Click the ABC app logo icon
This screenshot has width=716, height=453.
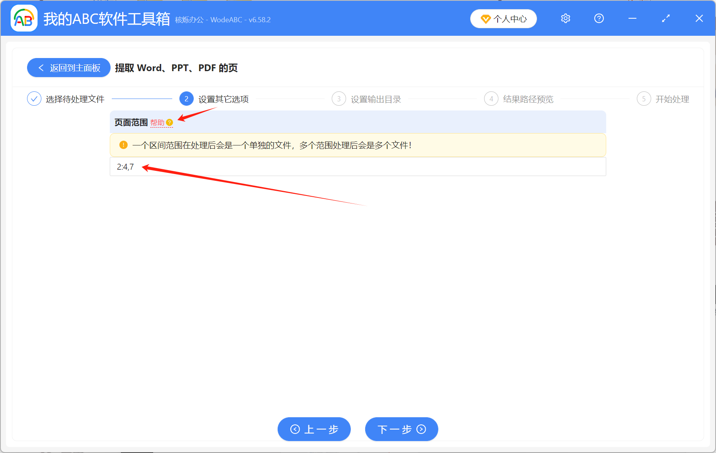(24, 18)
